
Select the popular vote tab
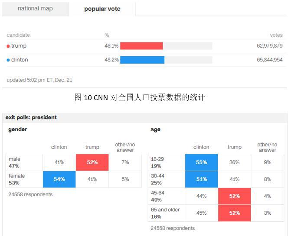pos(102,9)
